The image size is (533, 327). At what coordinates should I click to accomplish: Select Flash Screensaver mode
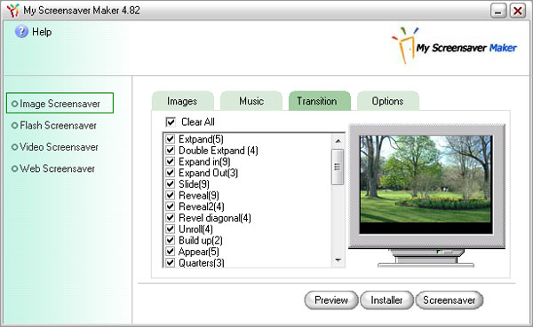click(54, 126)
